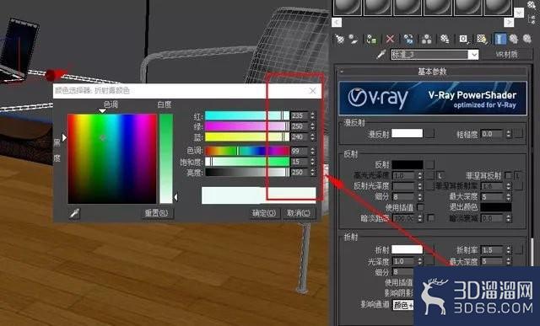Click Make Material Copy icon
The image size is (540, 326).
point(408,39)
